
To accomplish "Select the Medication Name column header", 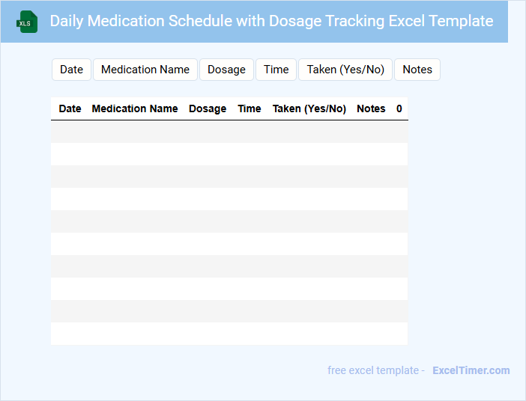I will pos(135,108).
